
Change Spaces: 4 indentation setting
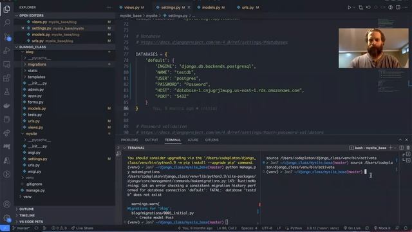pyautogui.click(x=249, y=228)
